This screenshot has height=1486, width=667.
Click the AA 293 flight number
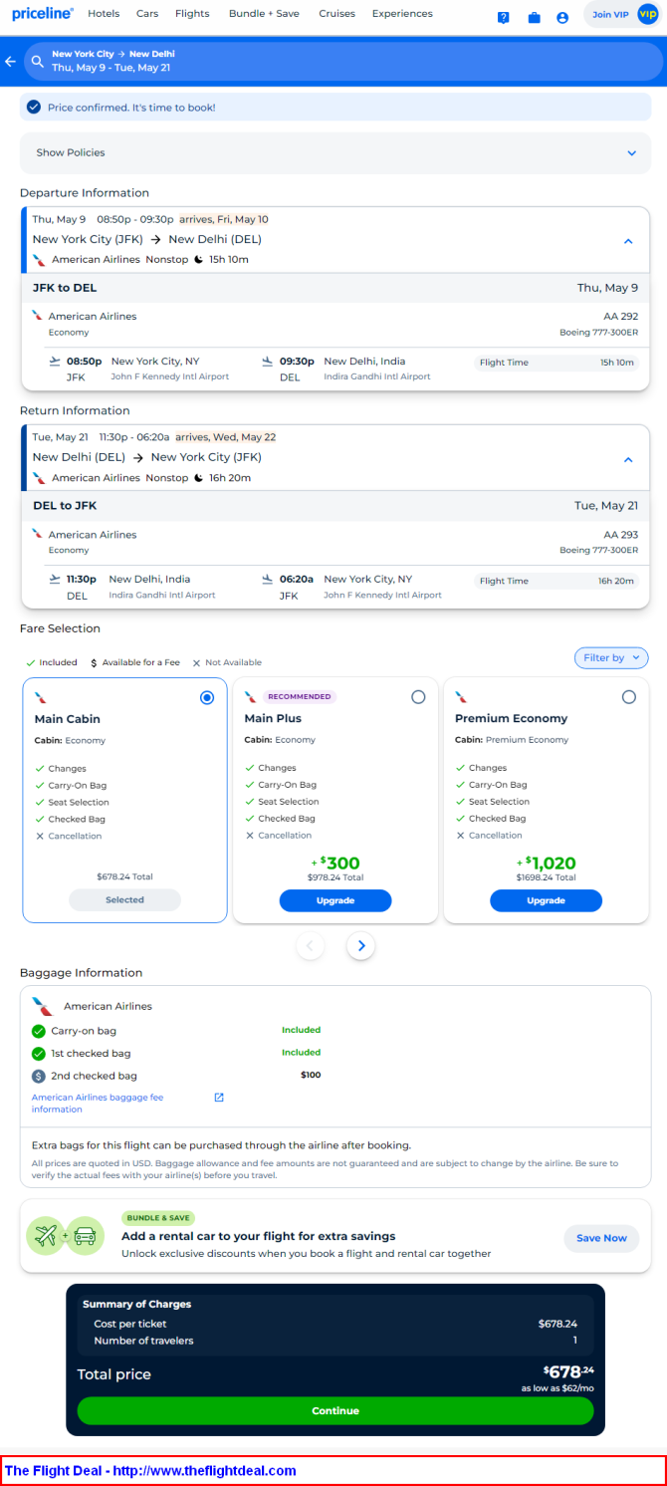click(621, 535)
